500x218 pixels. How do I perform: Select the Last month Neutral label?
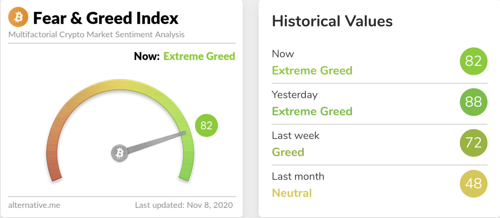292,193
